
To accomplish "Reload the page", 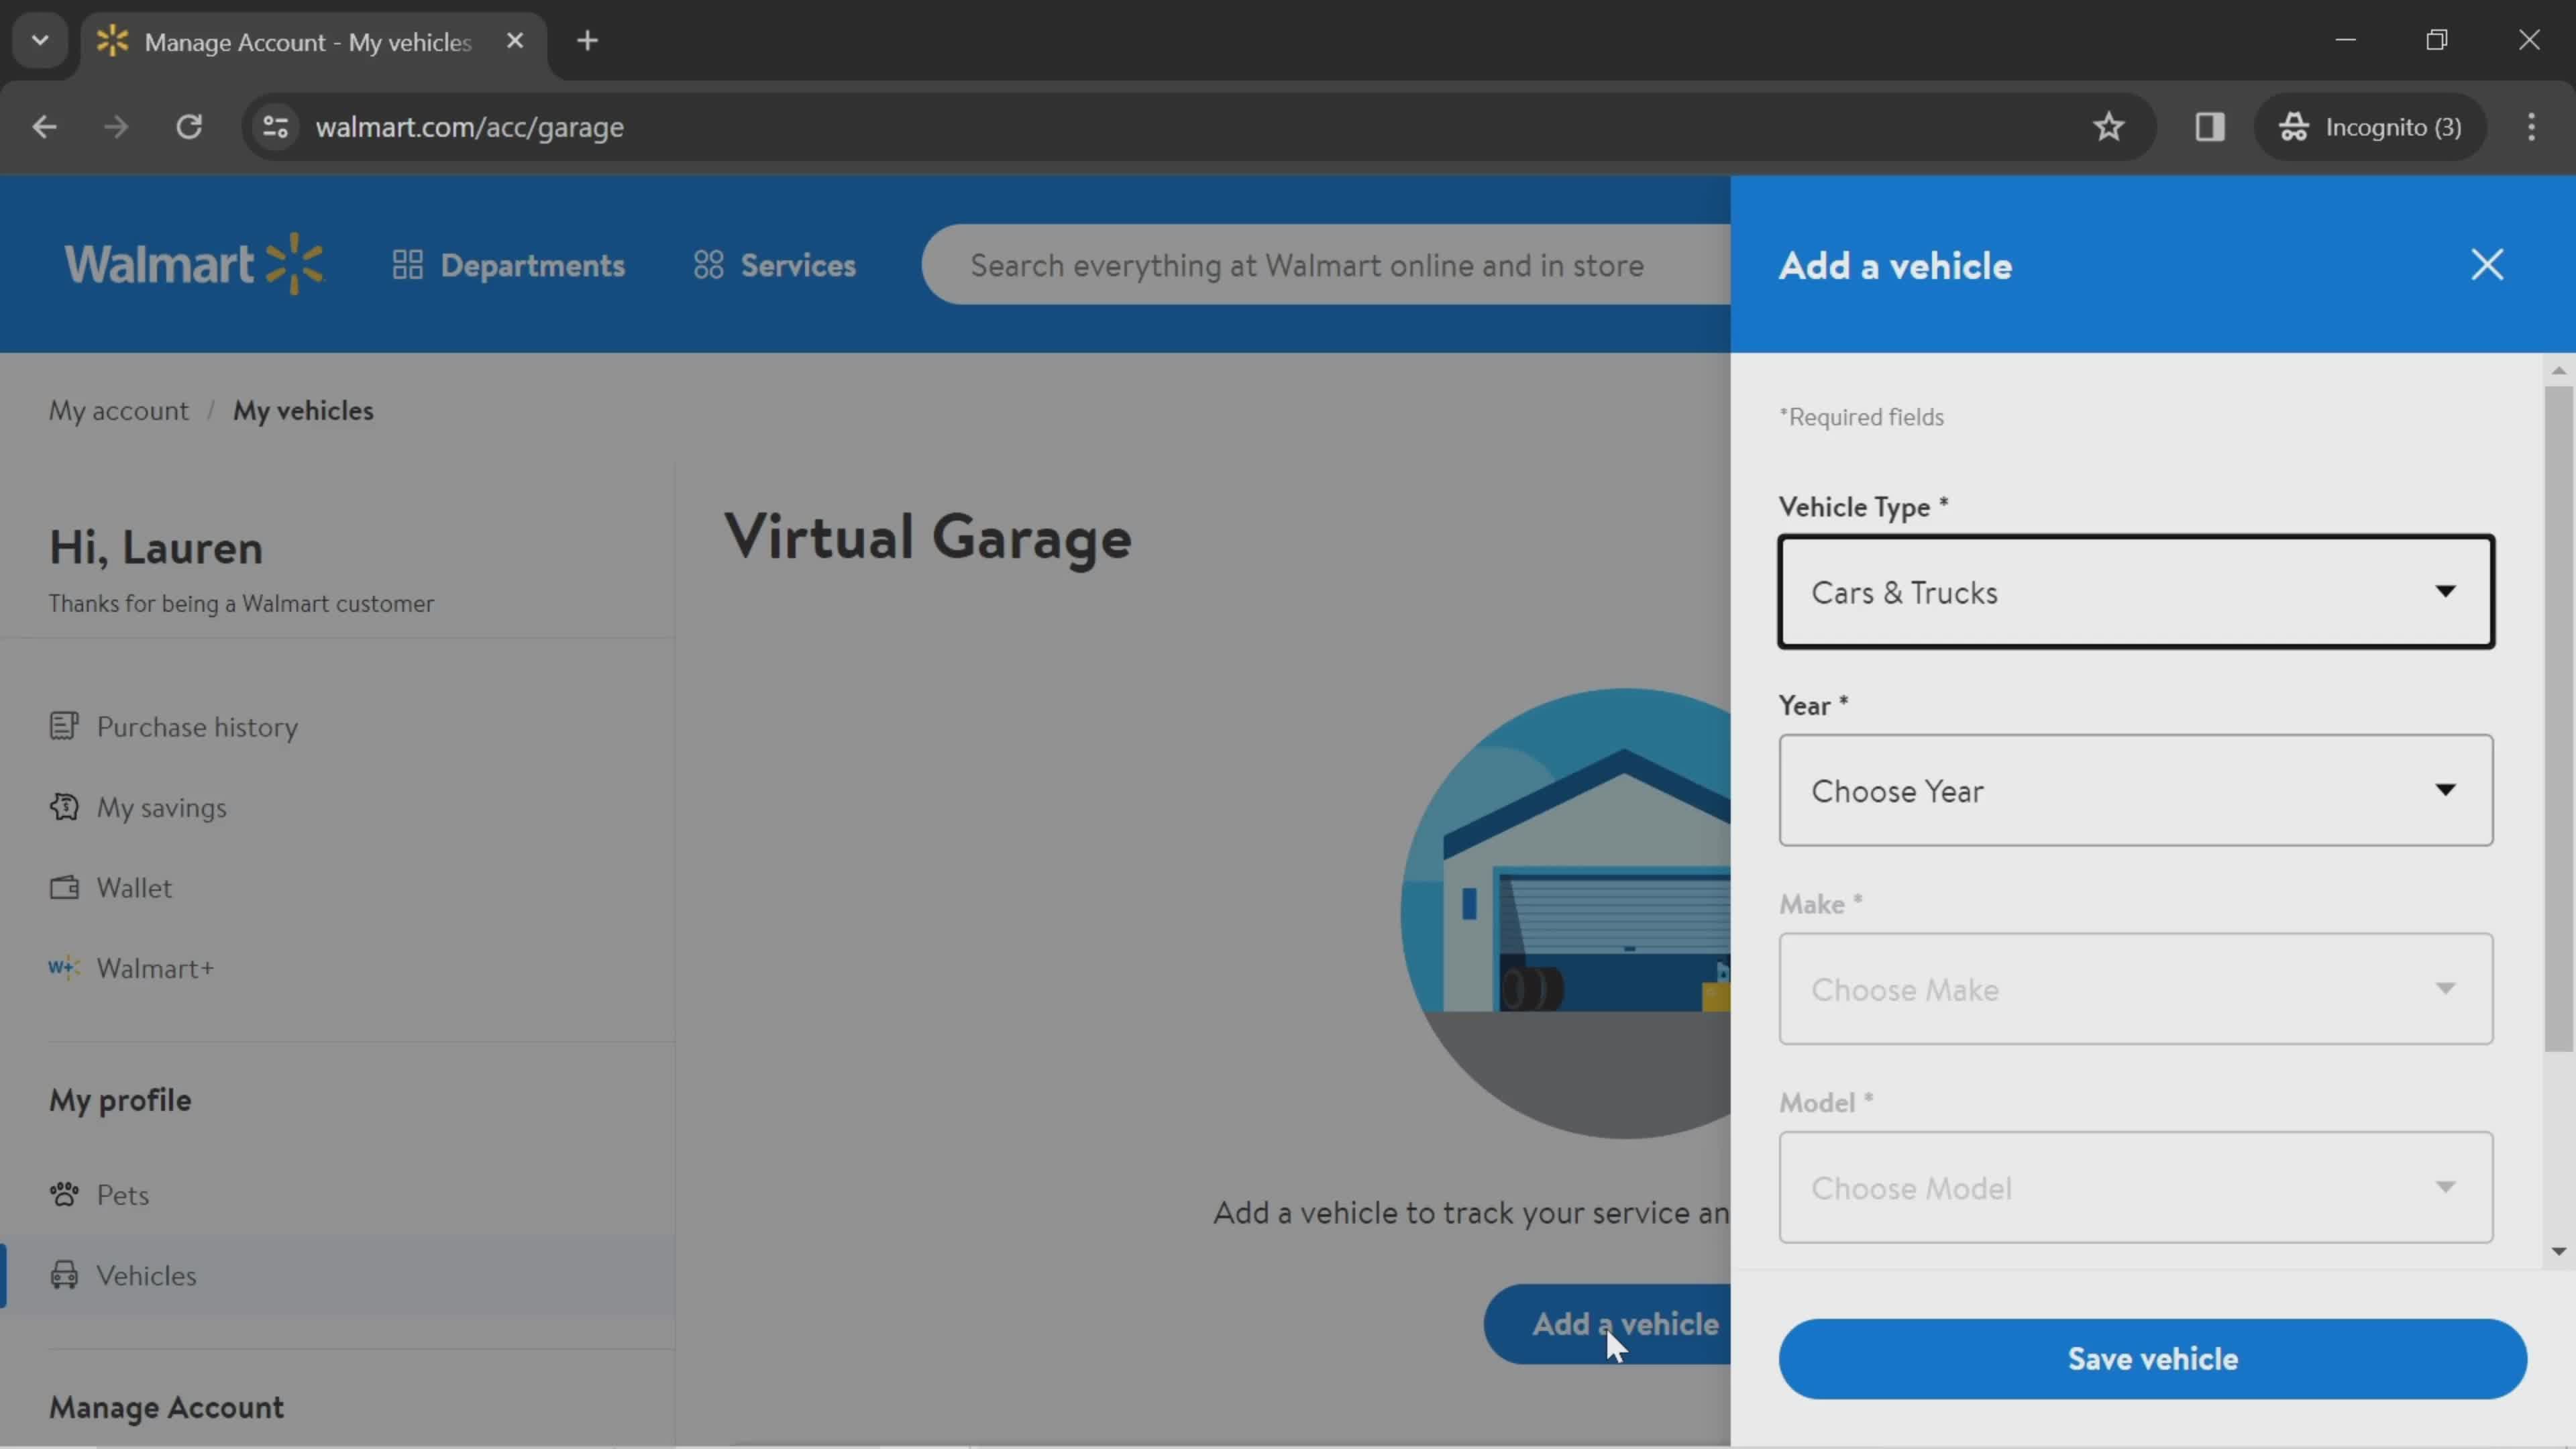I will click(x=189, y=127).
